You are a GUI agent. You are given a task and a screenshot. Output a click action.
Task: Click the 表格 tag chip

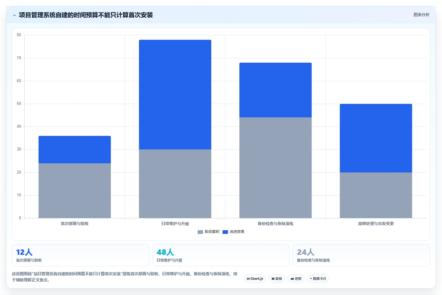point(277,279)
